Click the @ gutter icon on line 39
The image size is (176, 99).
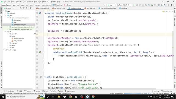pos(40,77)
